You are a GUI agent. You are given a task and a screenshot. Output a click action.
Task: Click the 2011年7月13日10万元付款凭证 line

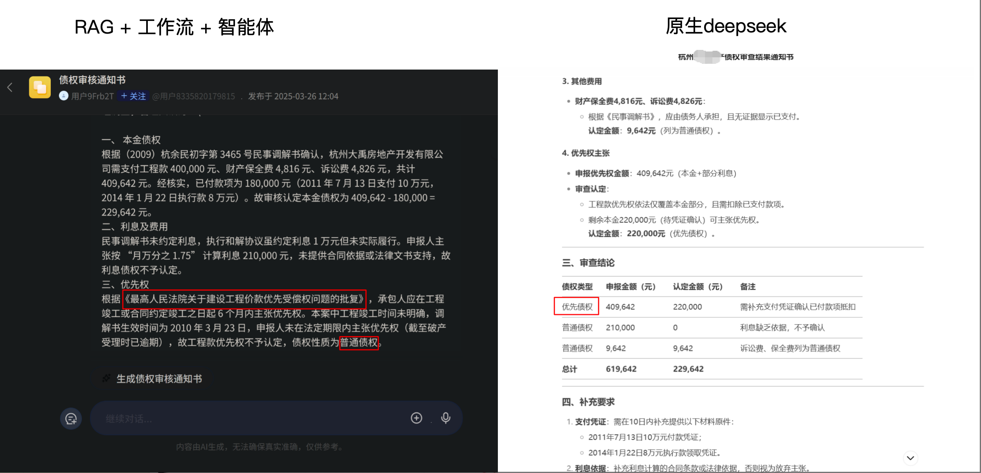pyautogui.click(x=645, y=437)
